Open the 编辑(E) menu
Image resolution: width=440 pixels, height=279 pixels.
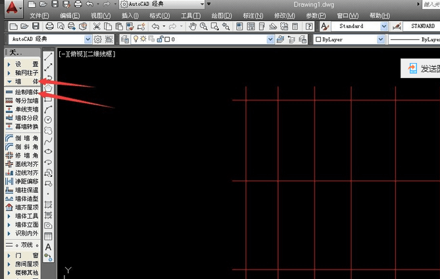point(70,16)
